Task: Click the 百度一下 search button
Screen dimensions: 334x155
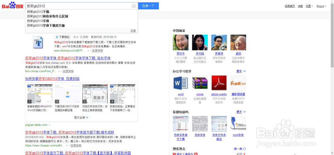Action: pos(148,6)
